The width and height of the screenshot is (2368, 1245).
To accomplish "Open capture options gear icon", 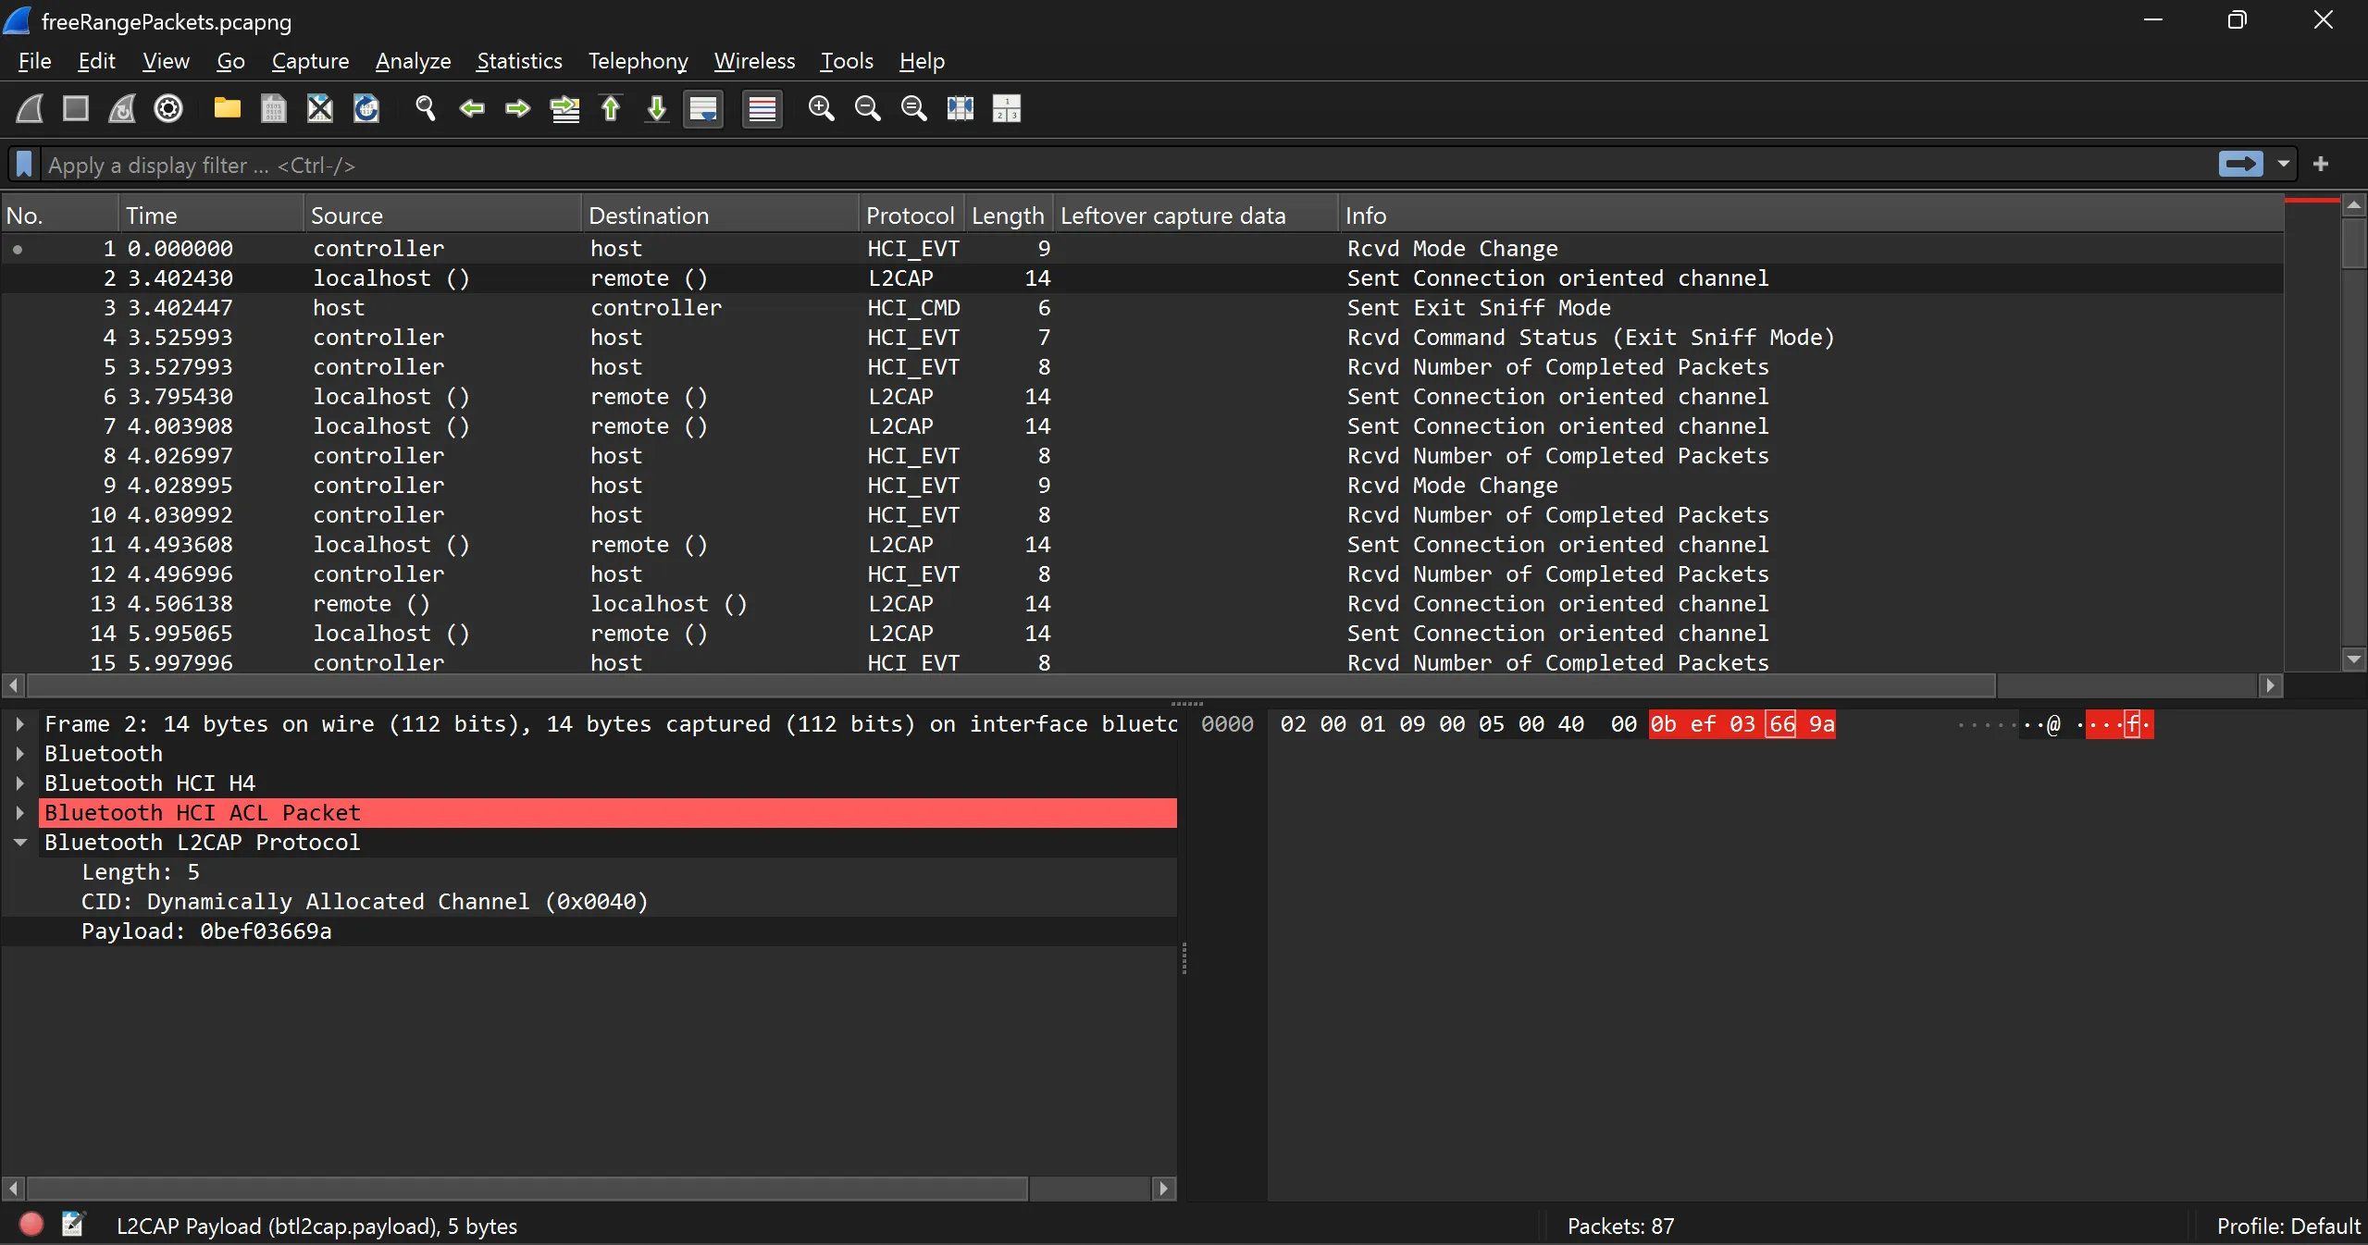I will click(x=168, y=109).
